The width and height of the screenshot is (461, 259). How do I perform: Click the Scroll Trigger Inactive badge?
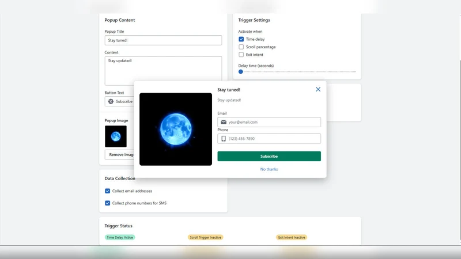click(x=206, y=237)
